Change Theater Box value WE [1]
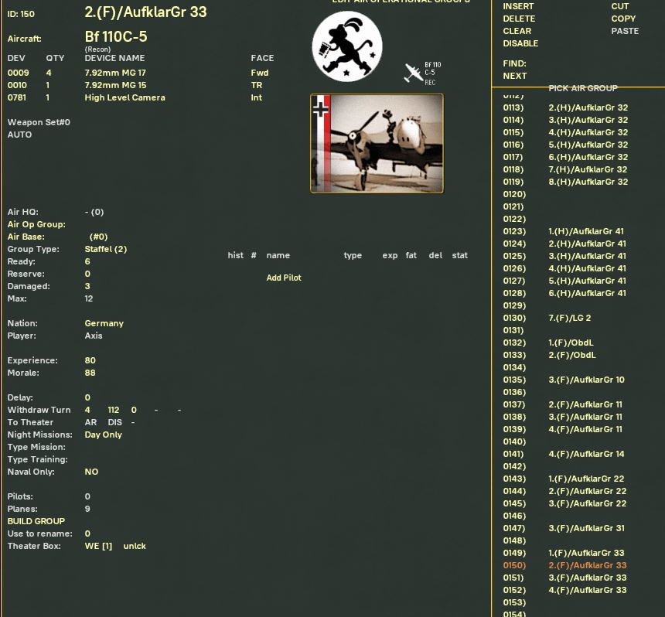This screenshot has width=665, height=617. click(x=98, y=546)
